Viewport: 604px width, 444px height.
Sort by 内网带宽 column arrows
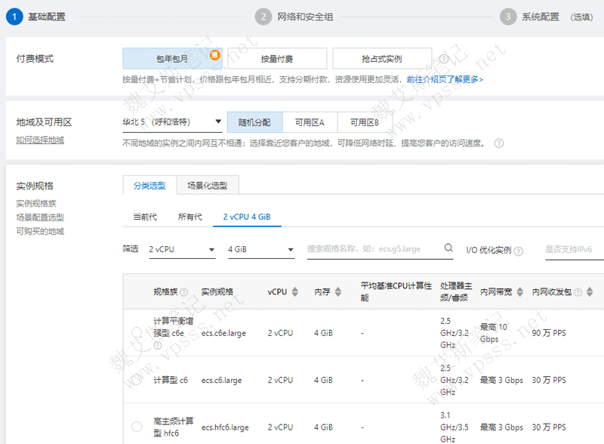[519, 291]
